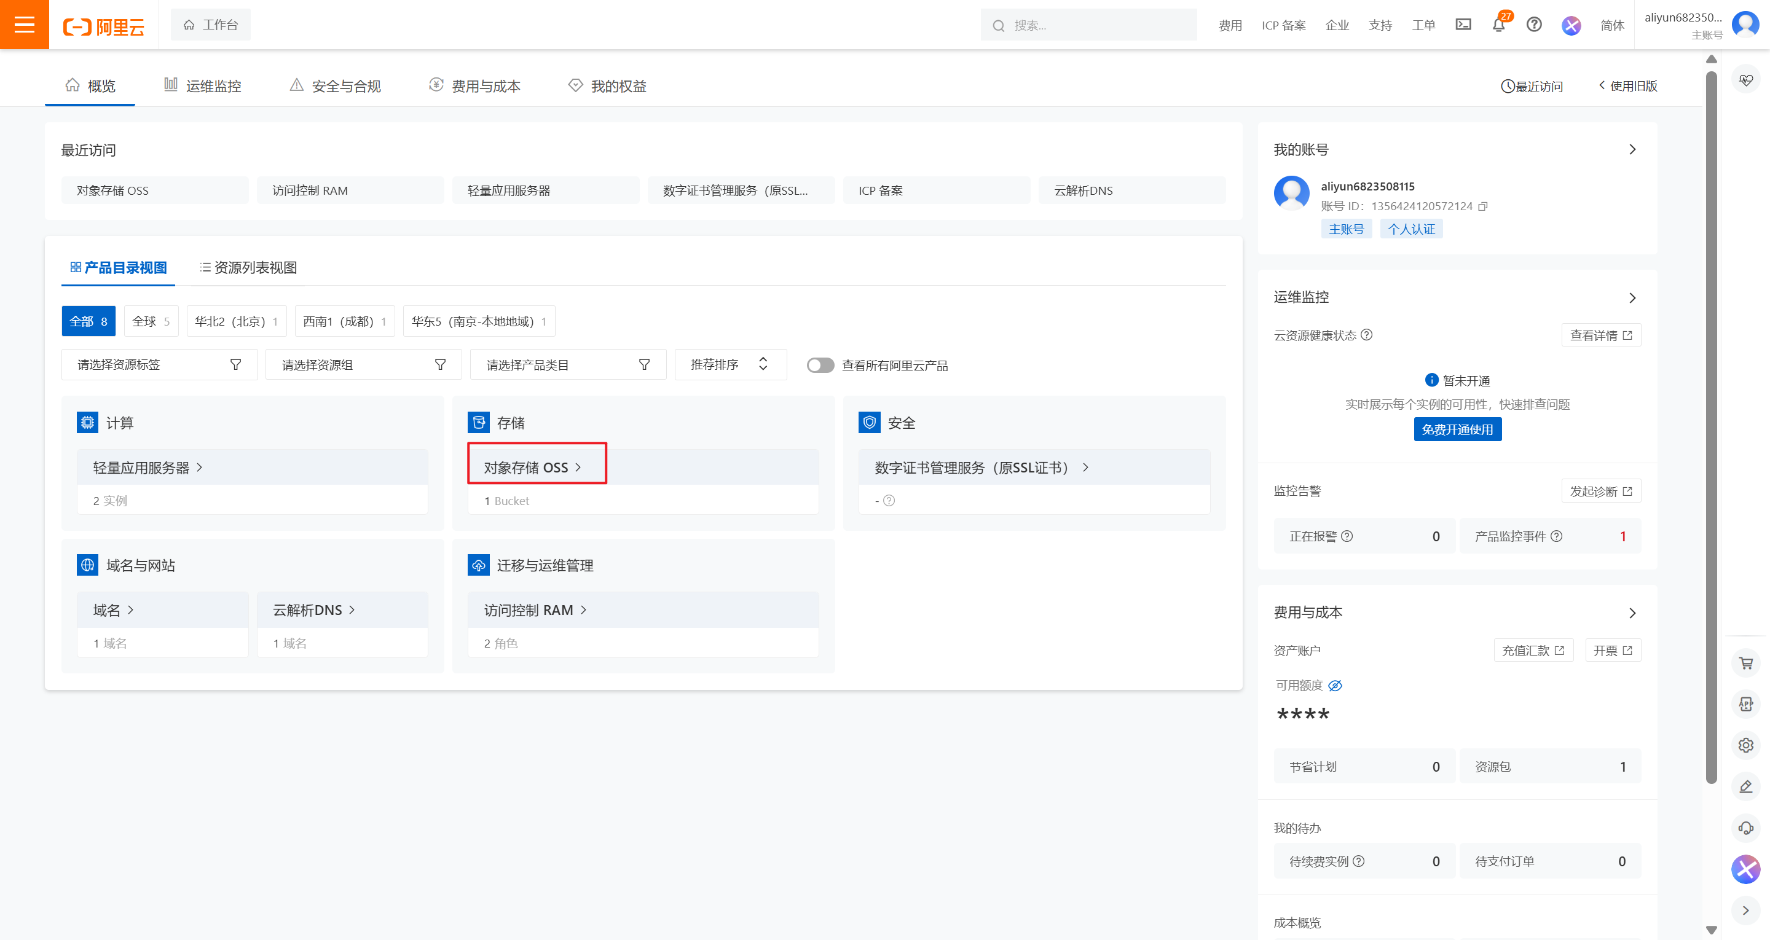Click the help icon next to 产品监控事件
This screenshot has height=940, width=1770.
coord(1556,536)
